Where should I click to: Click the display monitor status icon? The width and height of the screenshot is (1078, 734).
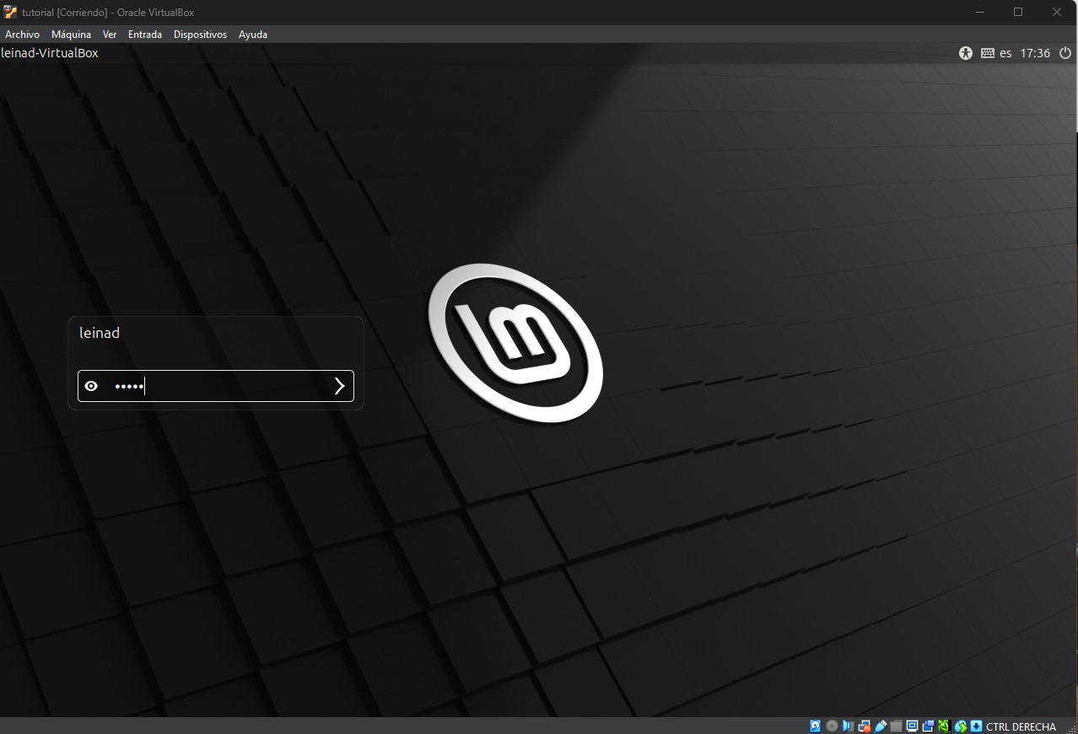coord(912,726)
